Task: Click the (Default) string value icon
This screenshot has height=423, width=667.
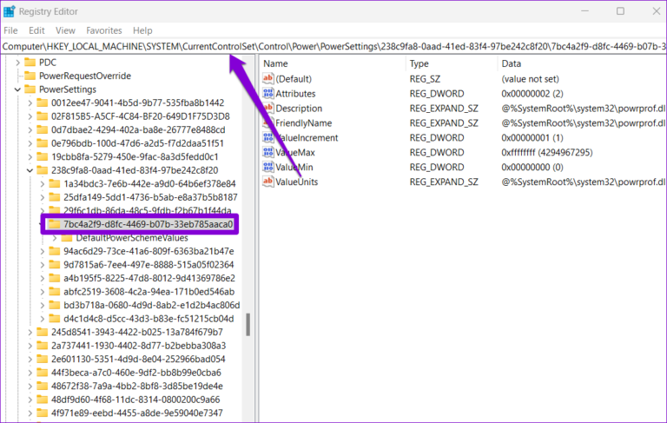Action: pyautogui.click(x=268, y=79)
